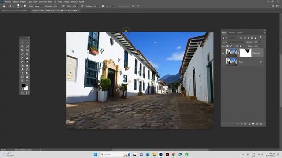Toggle layer filtering on/off switch
The image size is (282, 158).
260,37
